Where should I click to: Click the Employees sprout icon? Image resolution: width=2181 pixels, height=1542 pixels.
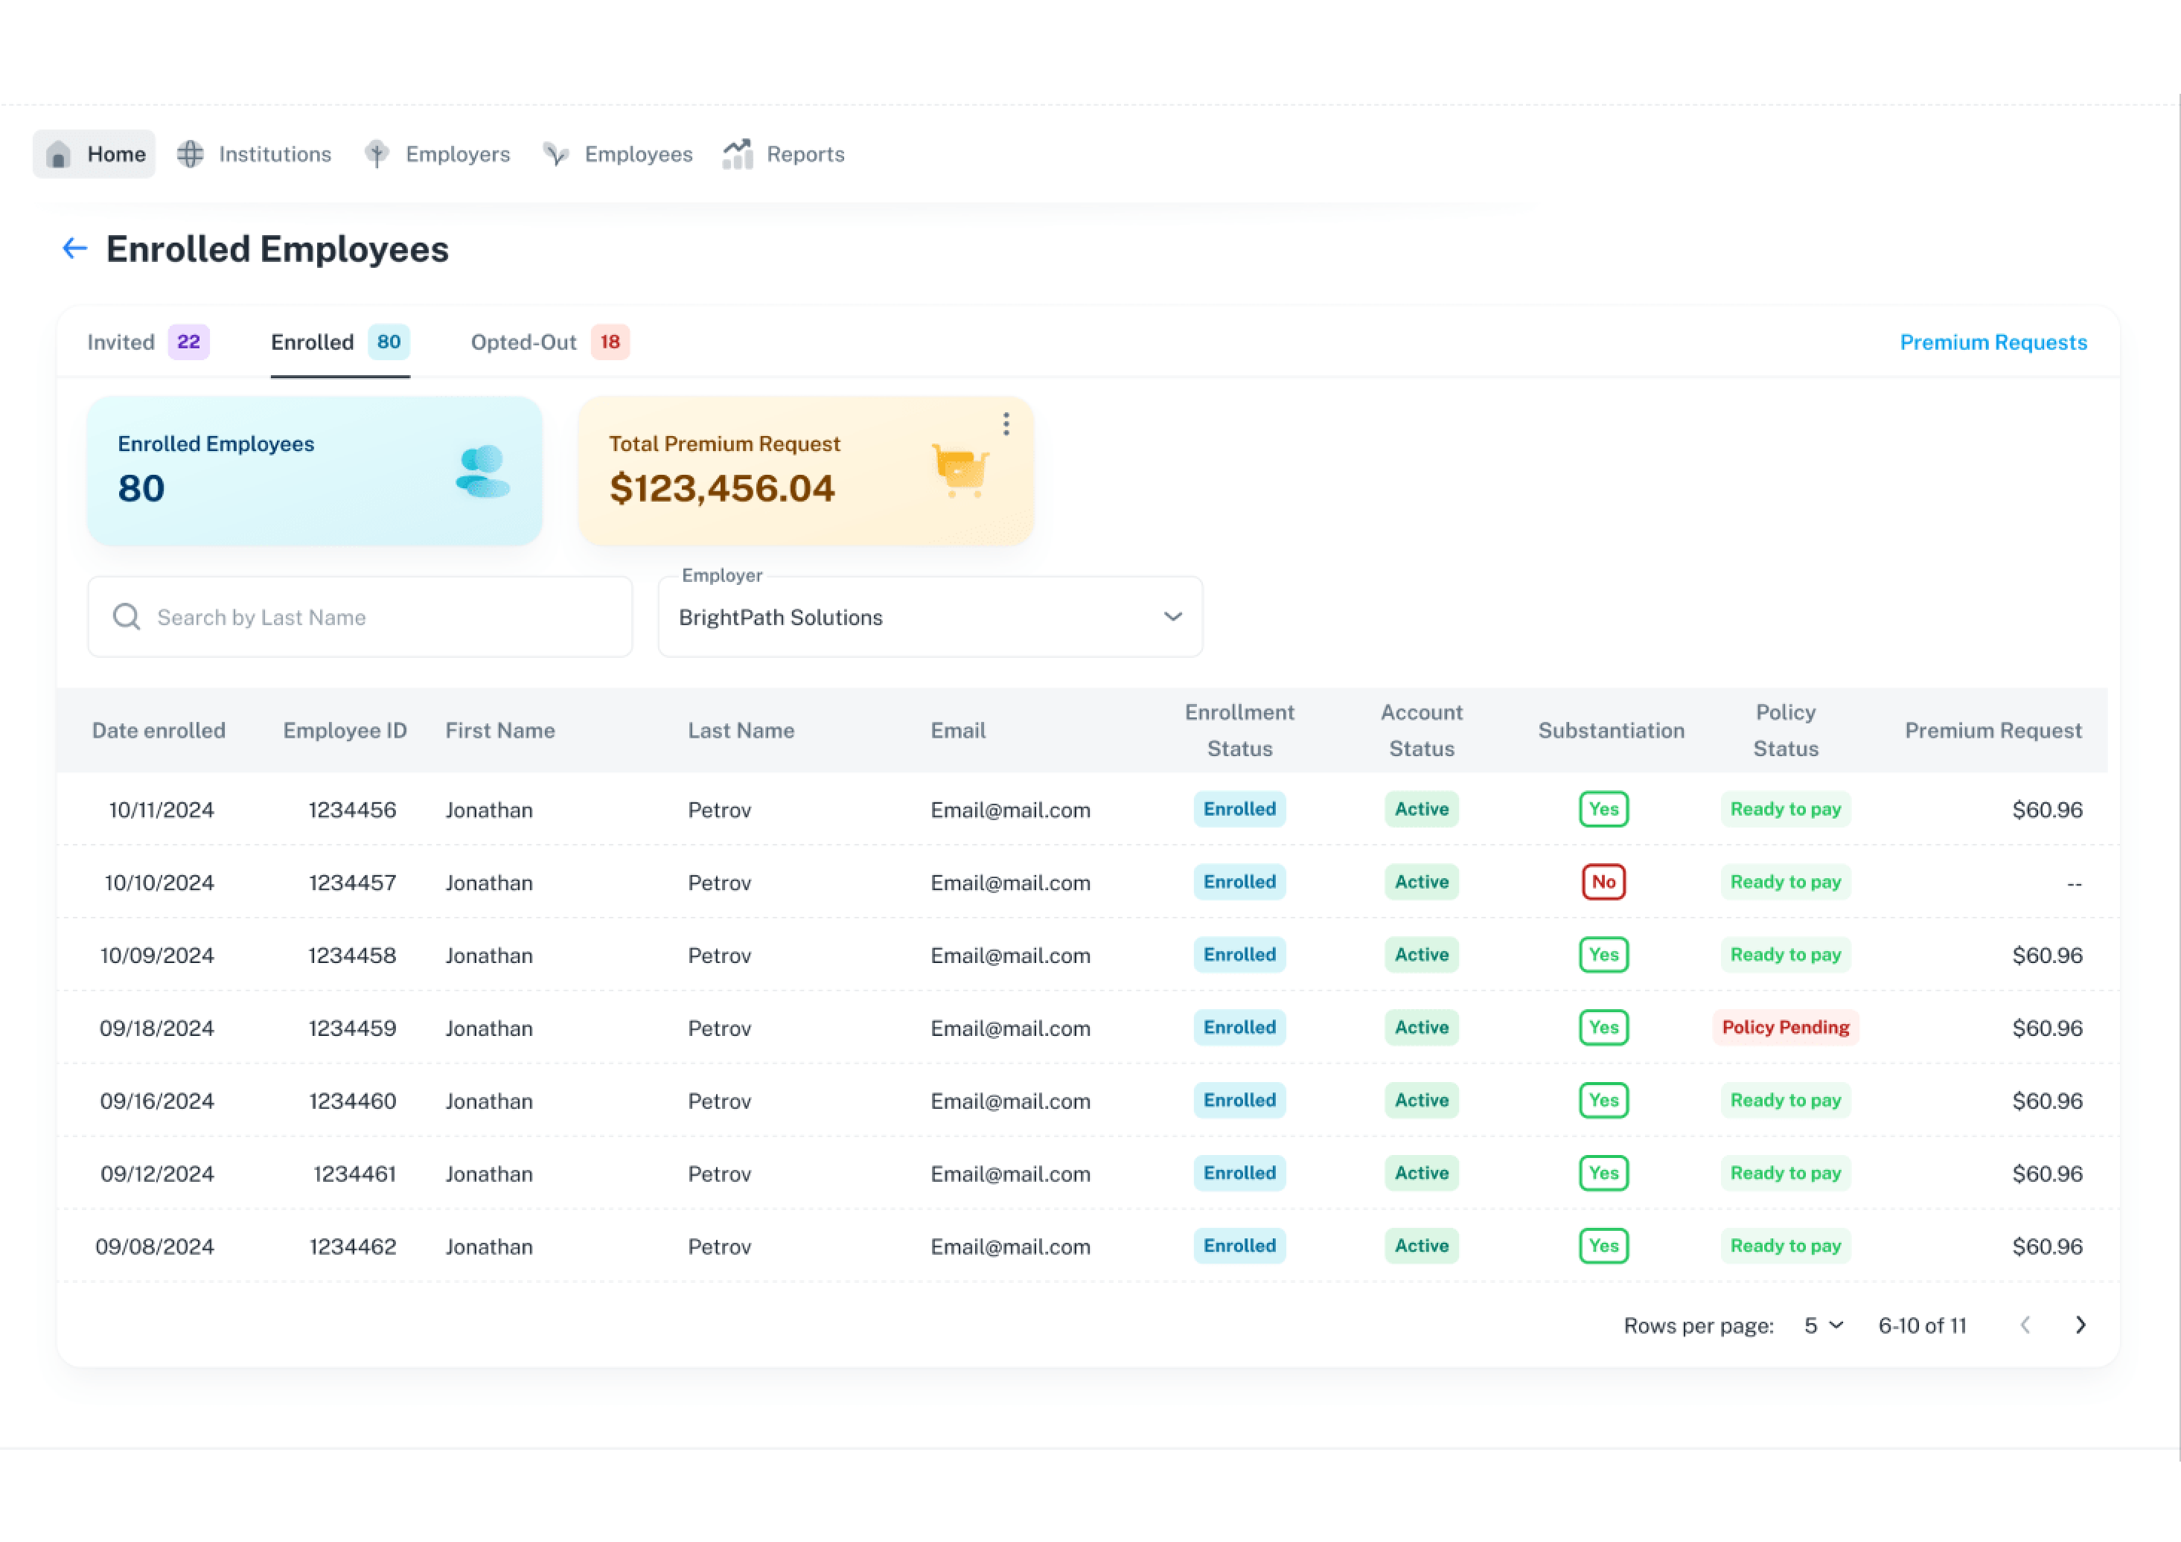[556, 154]
